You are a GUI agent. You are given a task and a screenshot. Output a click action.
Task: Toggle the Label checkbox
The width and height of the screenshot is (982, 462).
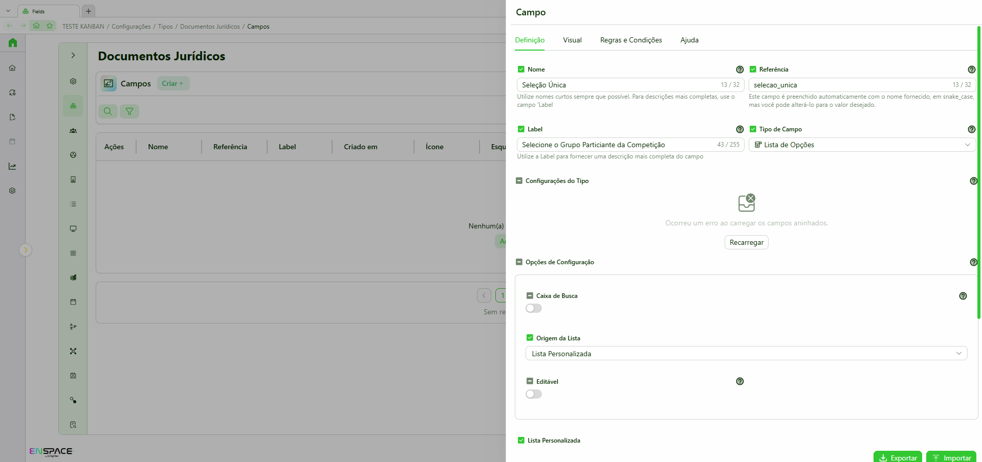521,129
